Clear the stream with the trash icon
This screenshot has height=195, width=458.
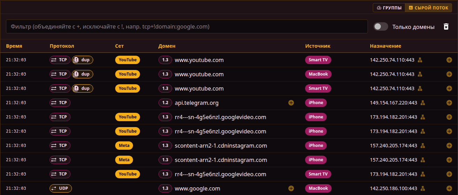point(446,26)
